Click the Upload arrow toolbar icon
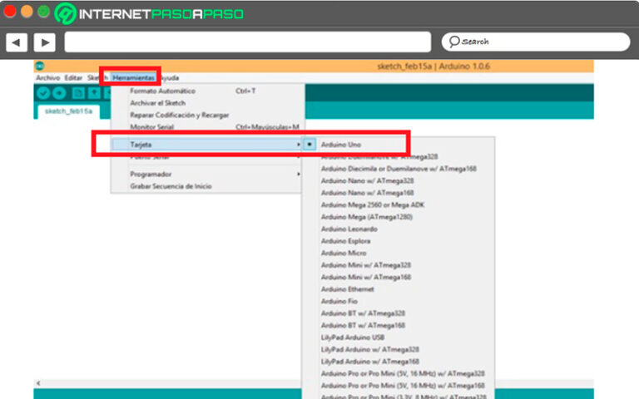Viewport: 639px width, 399px height. [59, 93]
